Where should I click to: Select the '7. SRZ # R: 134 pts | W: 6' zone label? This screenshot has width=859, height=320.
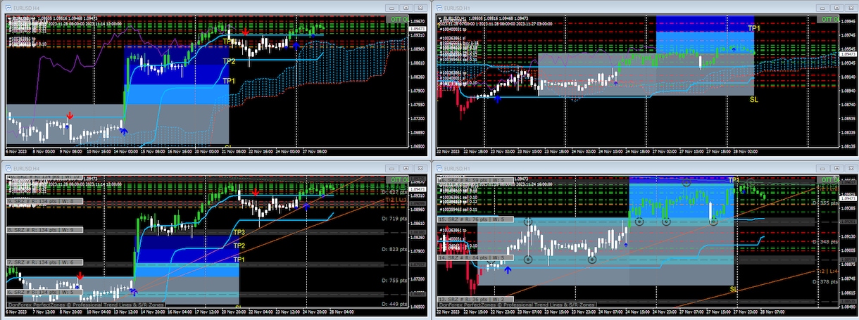pyautogui.click(x=44, y=262)
